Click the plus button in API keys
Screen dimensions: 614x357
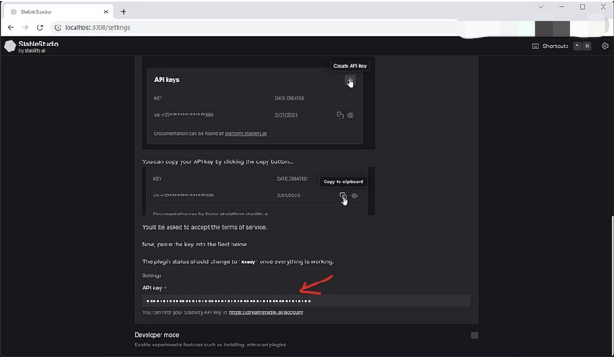pos(350,80)
